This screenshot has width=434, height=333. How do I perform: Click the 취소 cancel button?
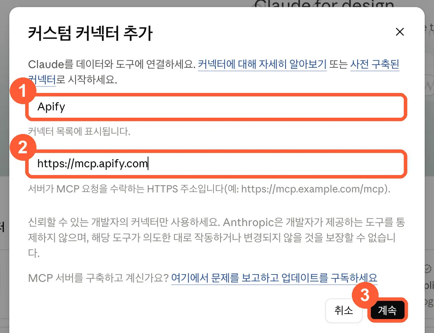(x=343, y=310)
